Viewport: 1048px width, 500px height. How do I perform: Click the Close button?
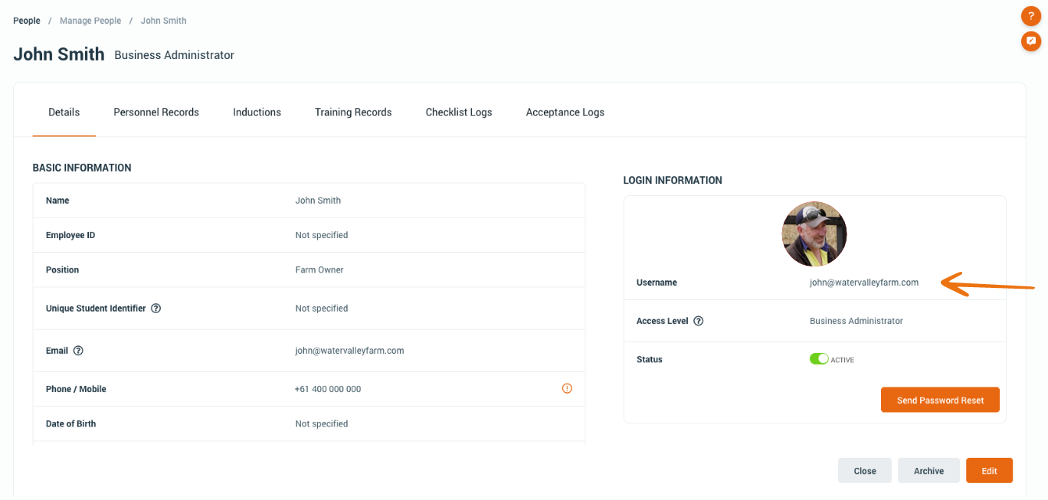pyautogui.click(x=864, y=471)
